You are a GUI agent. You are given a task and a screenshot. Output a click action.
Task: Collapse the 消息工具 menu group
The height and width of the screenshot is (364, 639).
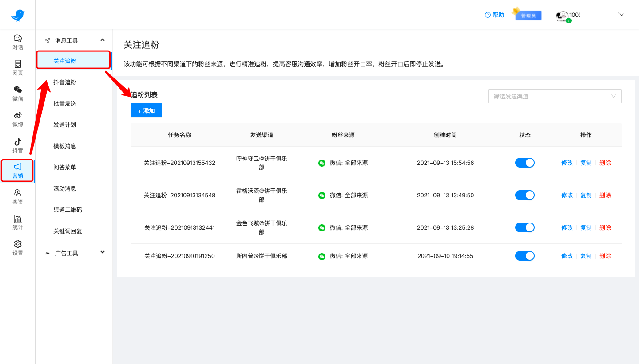pyautogui.click(x=74, y=39)
